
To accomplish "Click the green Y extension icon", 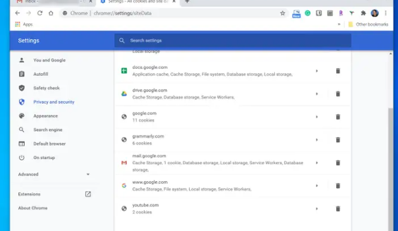I will point(352,13).
